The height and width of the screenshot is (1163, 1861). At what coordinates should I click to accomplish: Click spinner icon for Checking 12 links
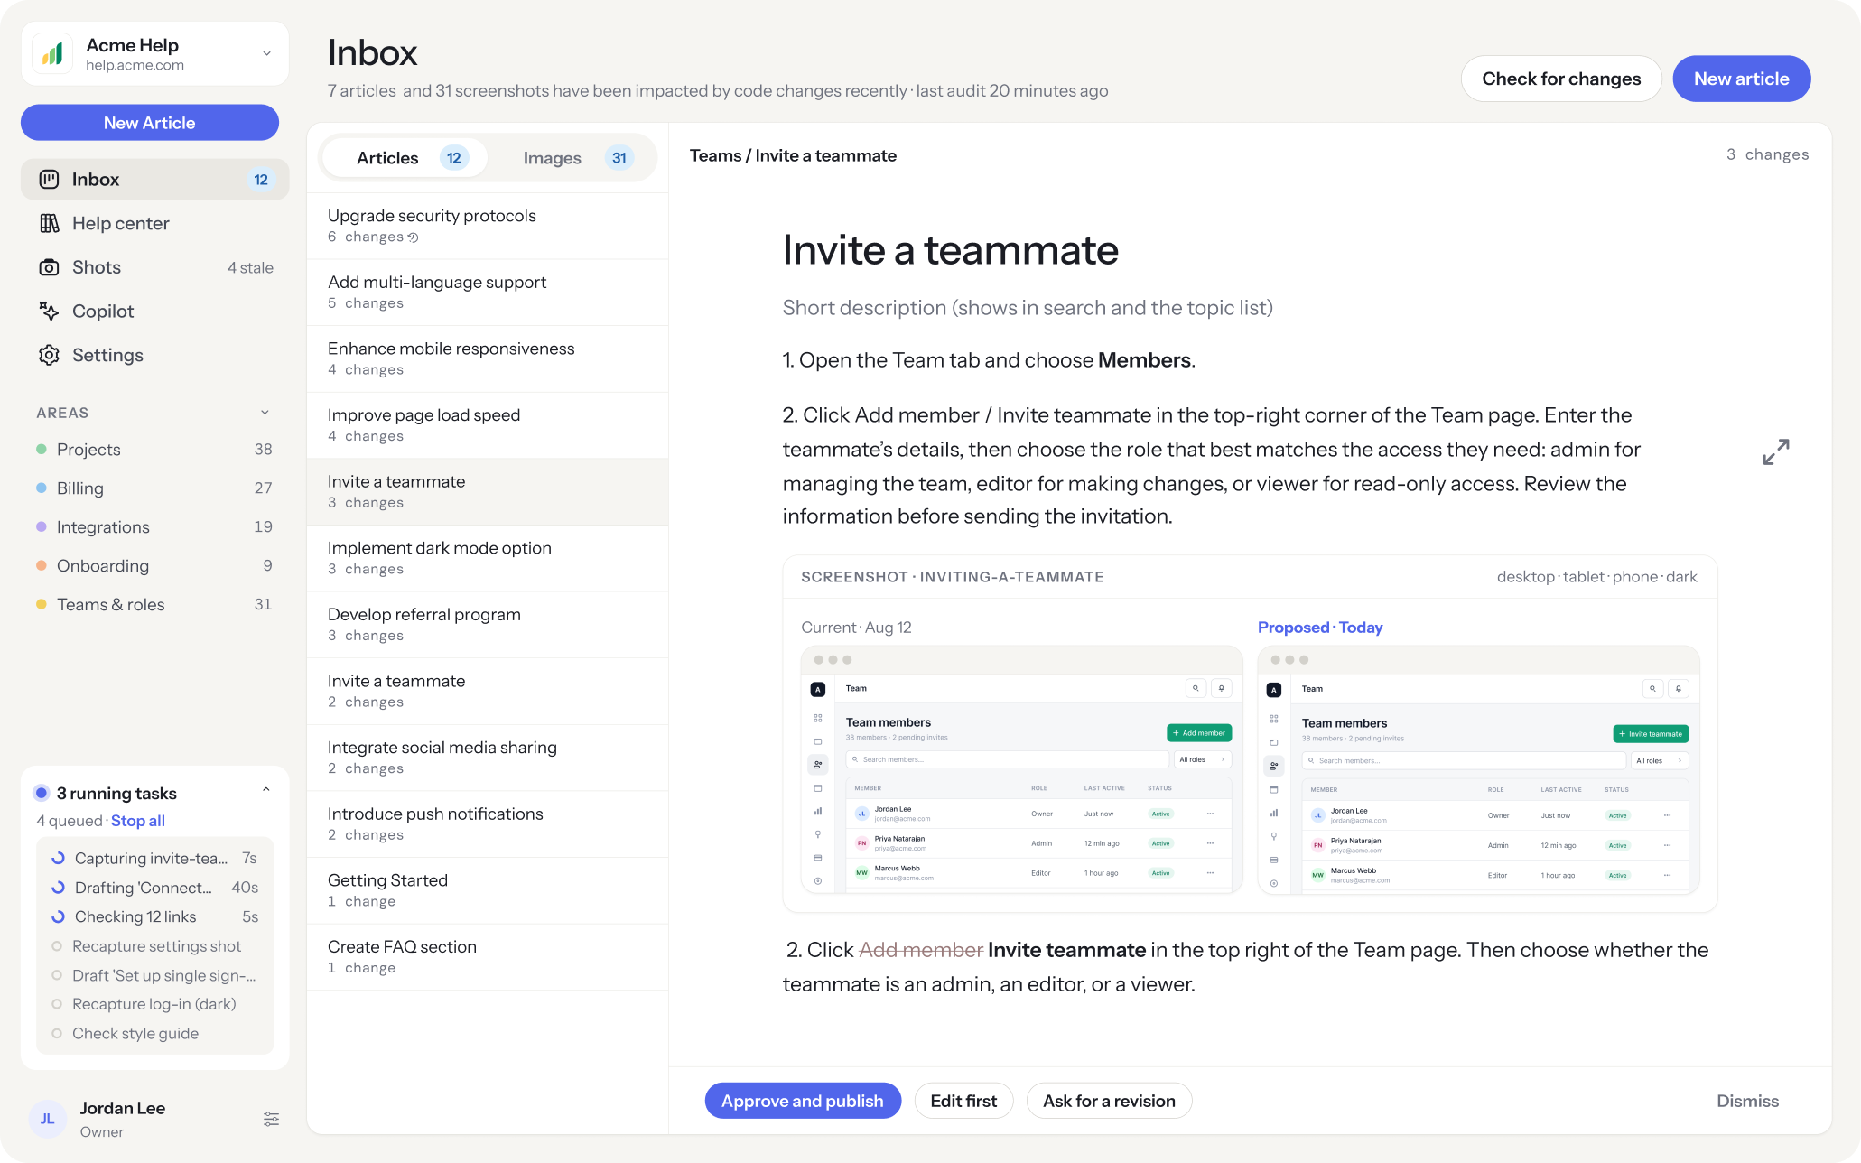coord(58,916)
